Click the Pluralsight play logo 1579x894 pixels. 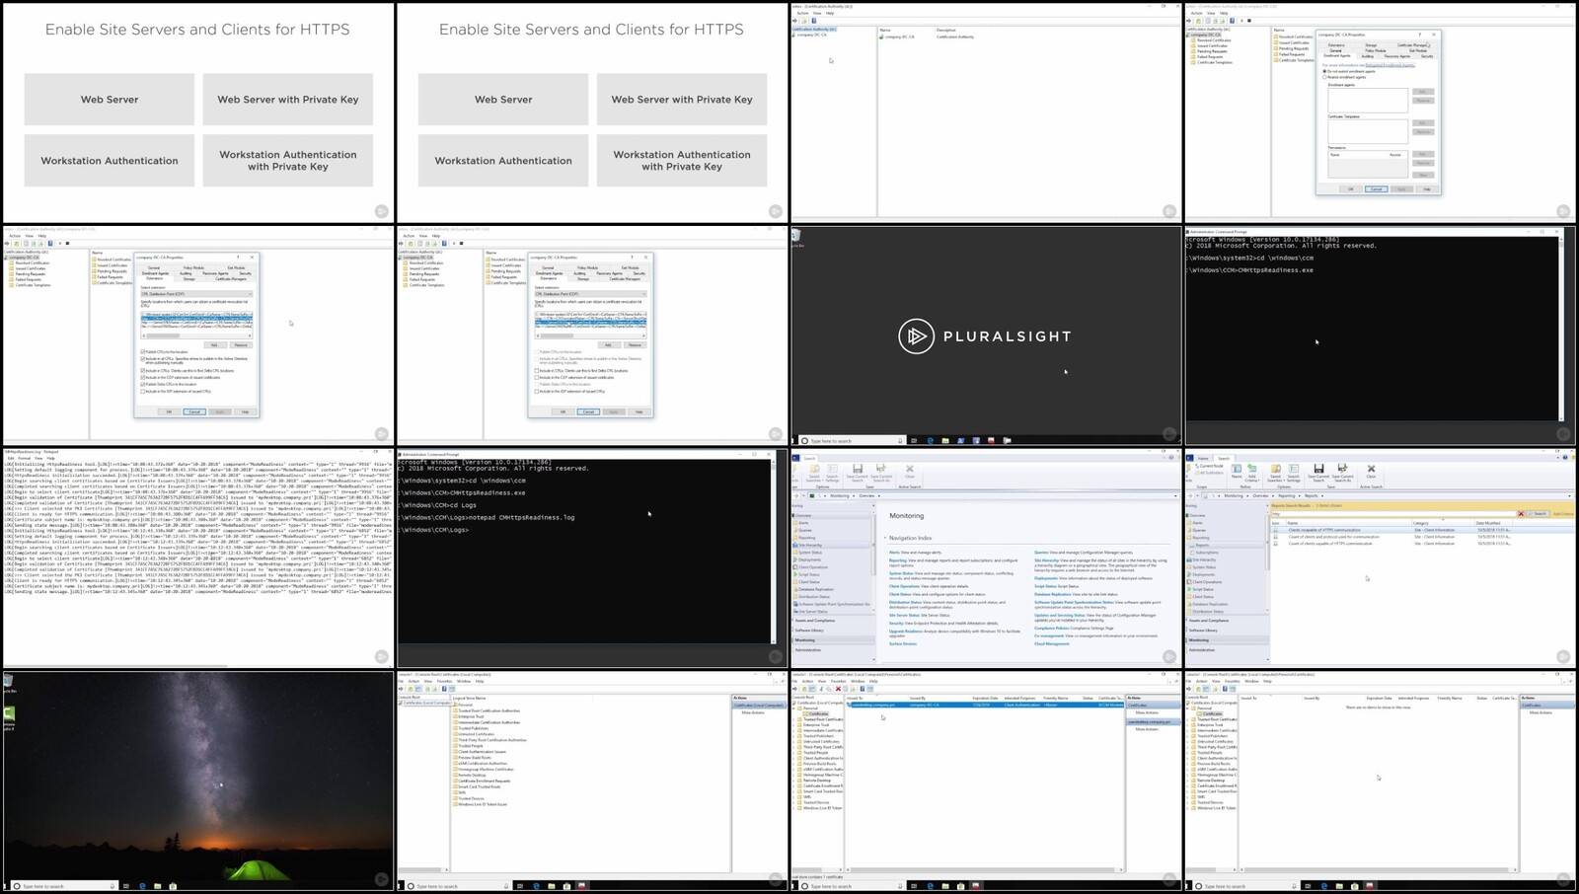[x=916, y=336]
